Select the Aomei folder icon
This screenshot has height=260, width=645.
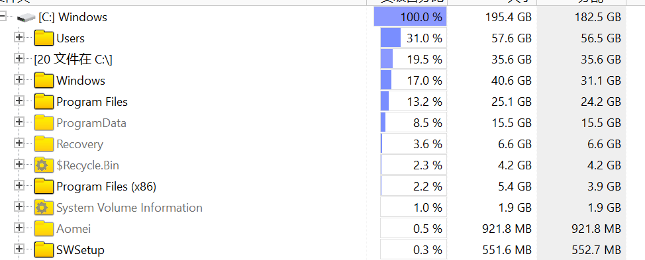point(44,229)
